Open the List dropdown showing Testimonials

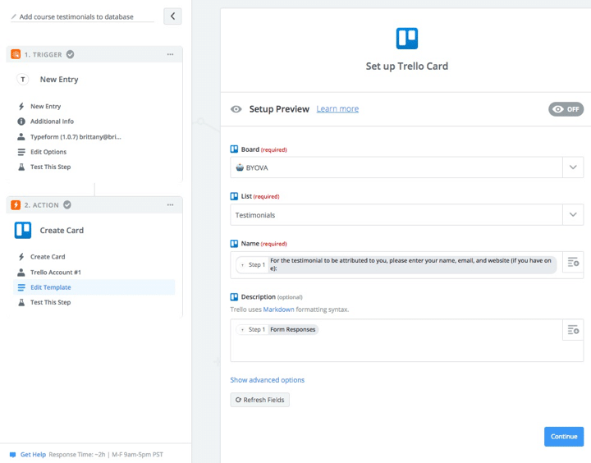[406, 215]
